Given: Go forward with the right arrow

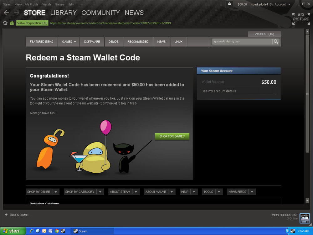Looking at the screenshot, I should 17,13.
